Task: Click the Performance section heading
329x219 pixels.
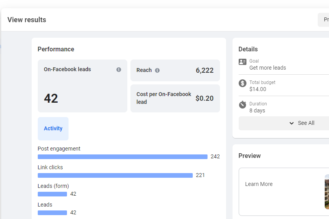Action: [x=56, y=49]
